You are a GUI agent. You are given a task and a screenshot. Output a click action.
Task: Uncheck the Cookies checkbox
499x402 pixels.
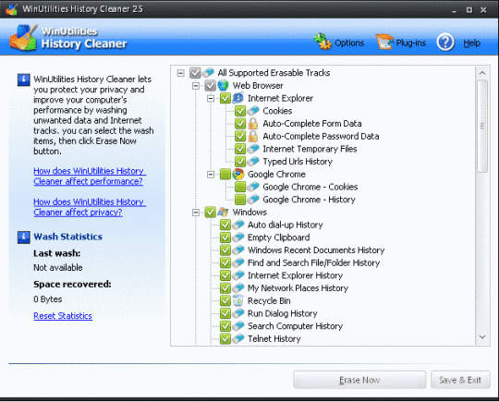(x=240, y=111)
